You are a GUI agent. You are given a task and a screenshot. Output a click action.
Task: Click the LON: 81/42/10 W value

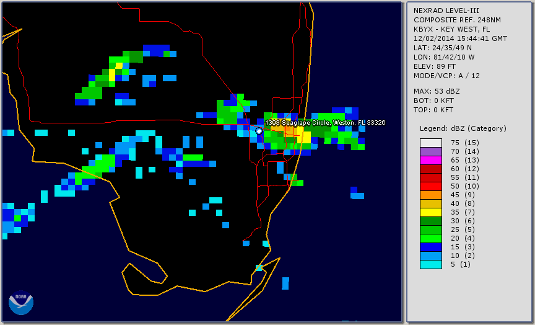coord(444,57)
